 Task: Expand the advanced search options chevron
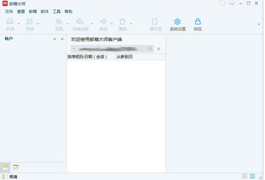[158, 49]
